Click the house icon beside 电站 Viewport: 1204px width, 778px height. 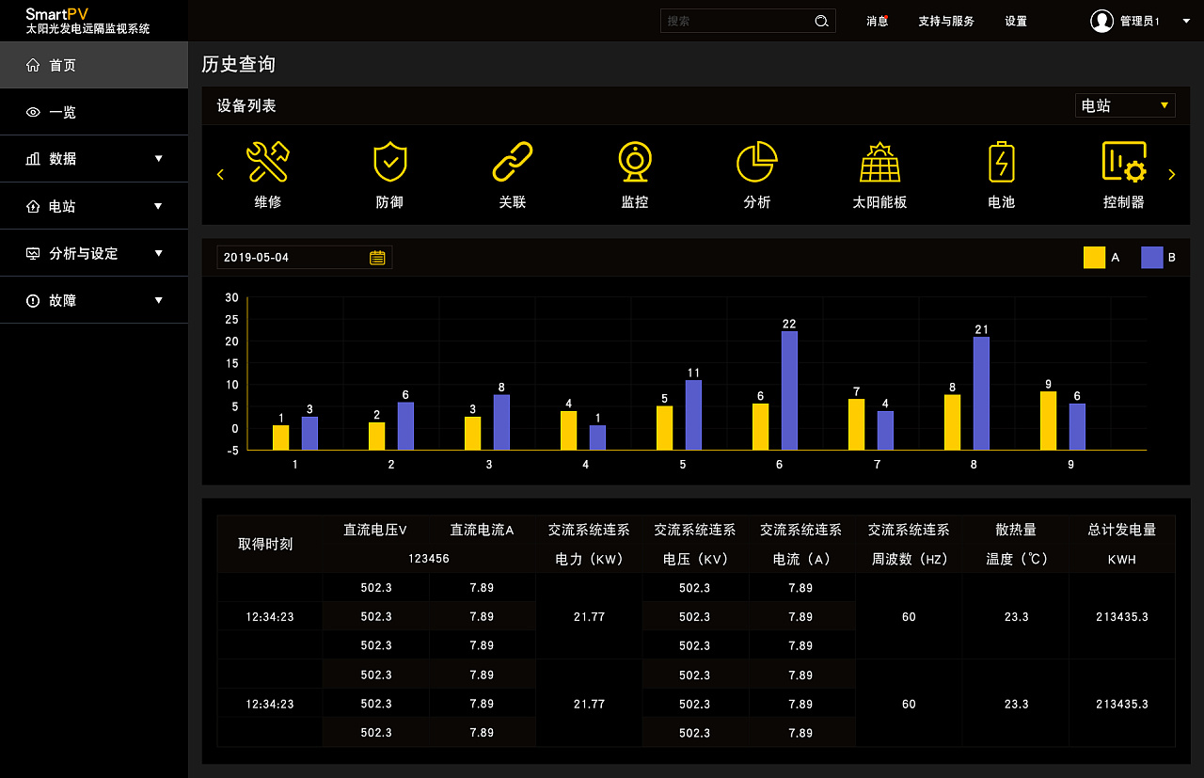coord(33,206)
